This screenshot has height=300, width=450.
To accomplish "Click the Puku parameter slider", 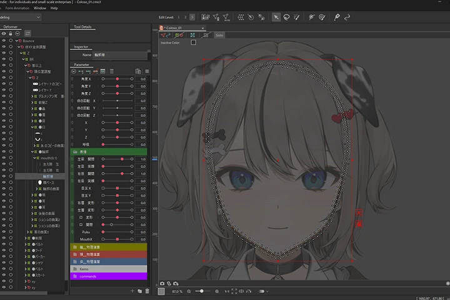I will click(117, 232).
